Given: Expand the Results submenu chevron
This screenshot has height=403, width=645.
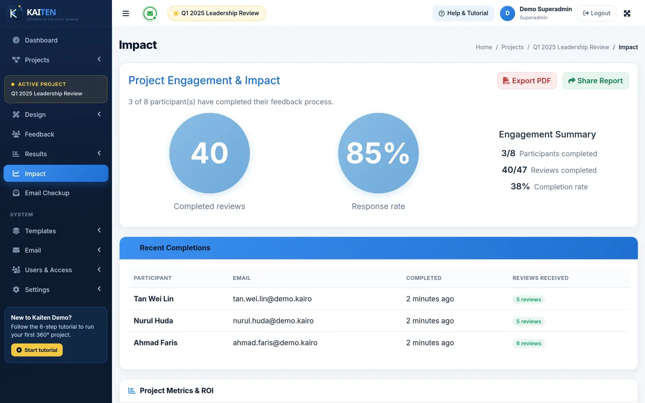Looking at the screenshot, I should point(99,153).
